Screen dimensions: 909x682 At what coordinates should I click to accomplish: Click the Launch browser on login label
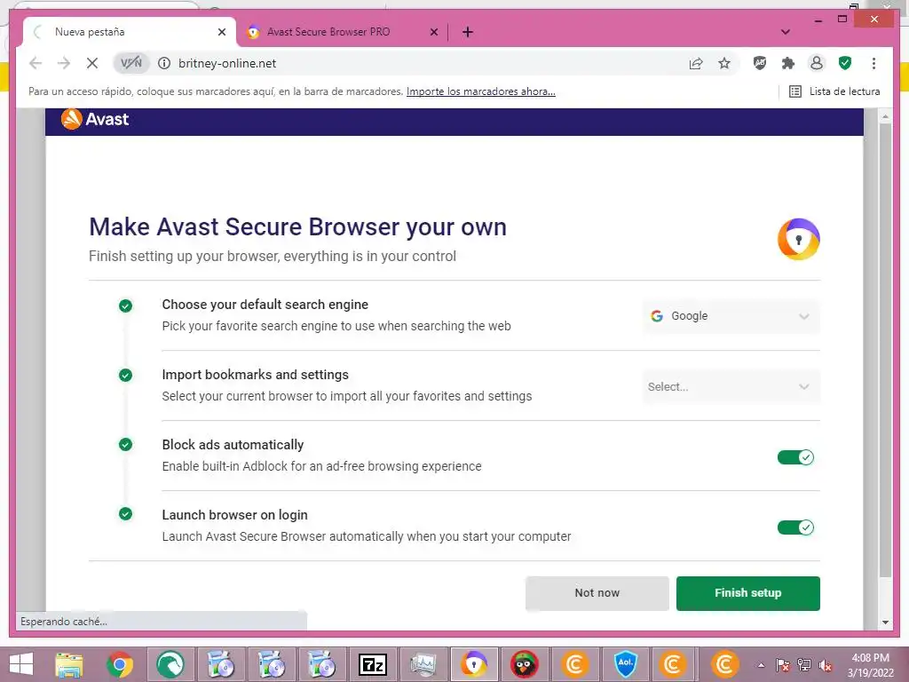tap(234, 515)
